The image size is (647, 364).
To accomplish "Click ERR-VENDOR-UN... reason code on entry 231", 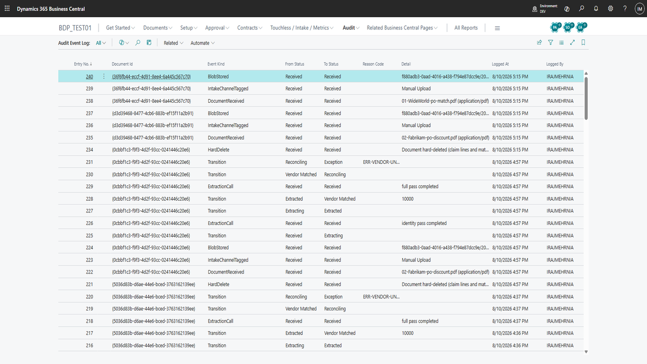I will [x=381, y=162].
